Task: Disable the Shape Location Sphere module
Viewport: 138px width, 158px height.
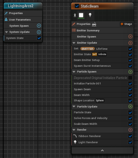Action: pos(130,101)
